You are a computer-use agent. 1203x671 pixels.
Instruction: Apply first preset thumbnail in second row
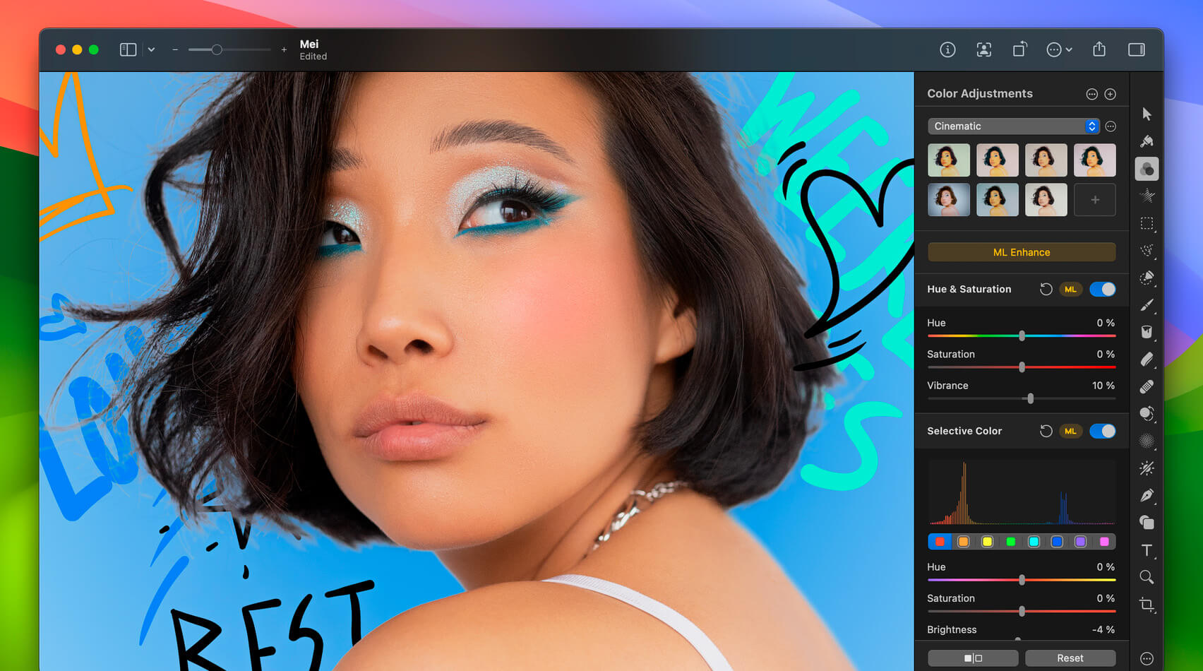949,200
